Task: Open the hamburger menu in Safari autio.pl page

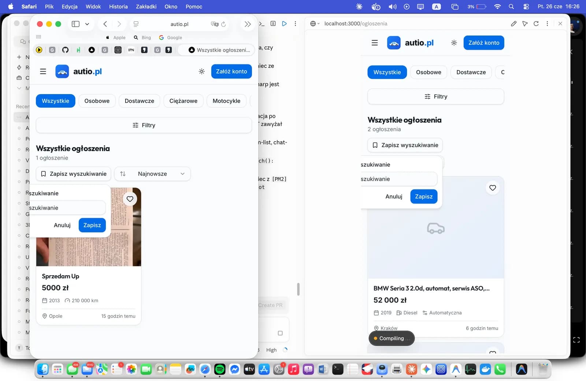Action: click(x=43, y=71)
